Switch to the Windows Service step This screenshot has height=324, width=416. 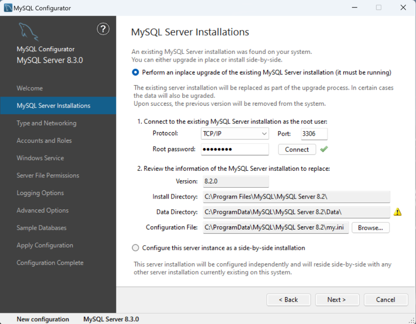40,158
